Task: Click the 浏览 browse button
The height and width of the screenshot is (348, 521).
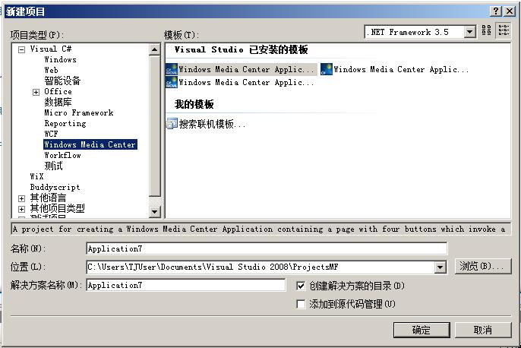Action: 483,266
